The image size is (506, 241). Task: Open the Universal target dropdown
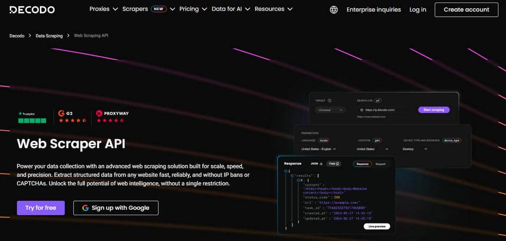(330, 110)
